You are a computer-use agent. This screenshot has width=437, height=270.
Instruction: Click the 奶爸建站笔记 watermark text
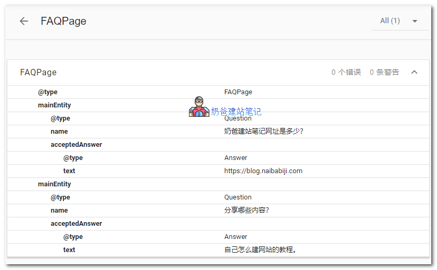pyautogui.click(x=236, y=112)
